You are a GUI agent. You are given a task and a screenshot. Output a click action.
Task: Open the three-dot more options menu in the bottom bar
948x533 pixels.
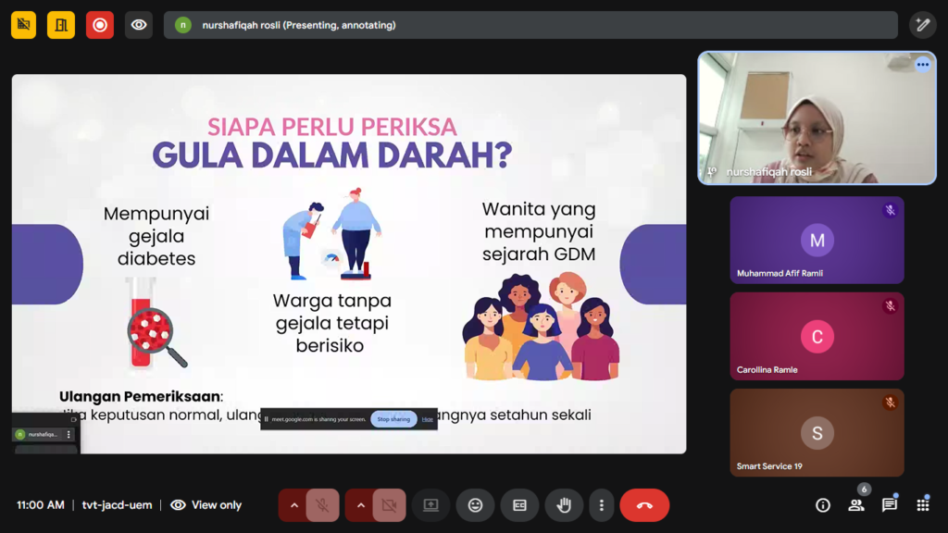point(602,505)
